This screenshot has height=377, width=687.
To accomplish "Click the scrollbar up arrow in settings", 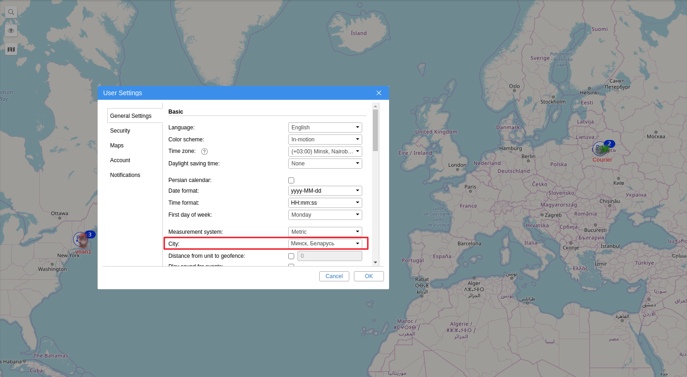I will coord(375,106).
